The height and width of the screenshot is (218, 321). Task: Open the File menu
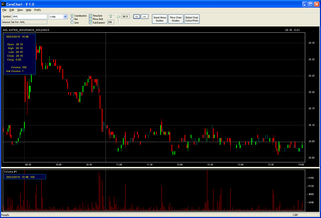click(4, 10)
